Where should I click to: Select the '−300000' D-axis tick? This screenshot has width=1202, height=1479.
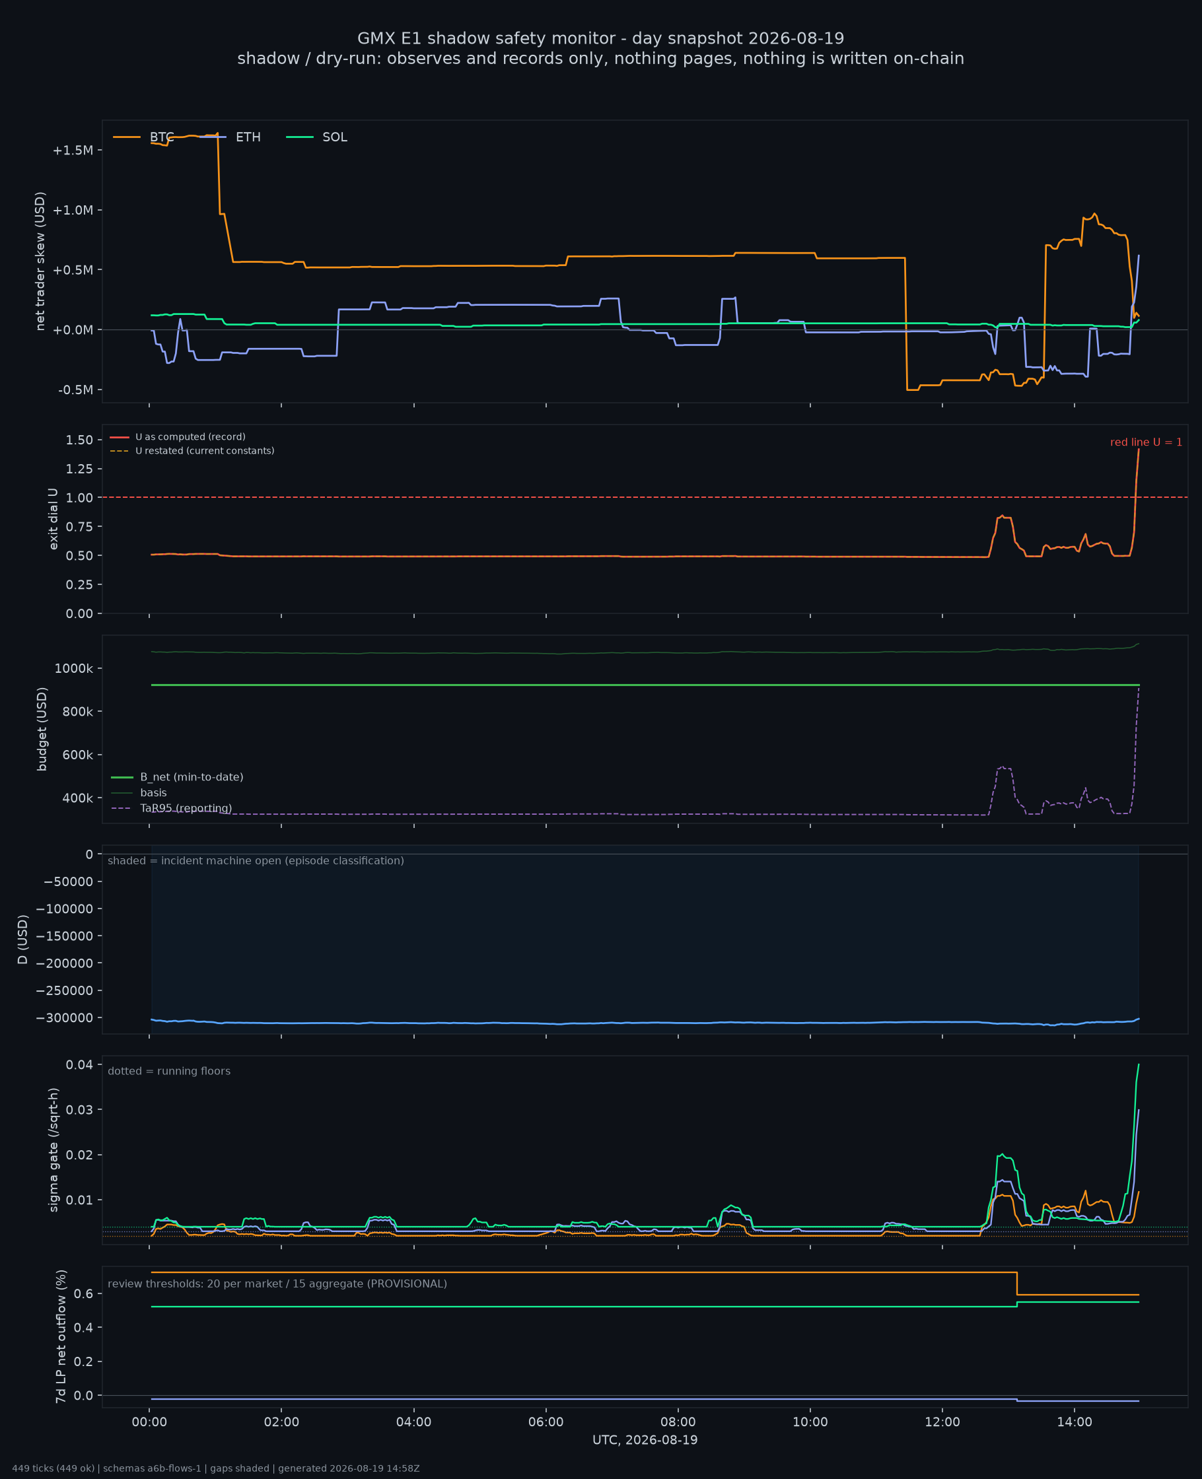[65, 1018]
